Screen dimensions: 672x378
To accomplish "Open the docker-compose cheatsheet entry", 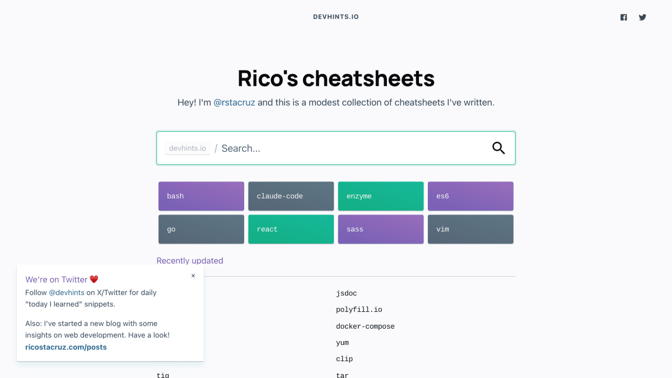I will pyautogui.click(x=365, y=326).
